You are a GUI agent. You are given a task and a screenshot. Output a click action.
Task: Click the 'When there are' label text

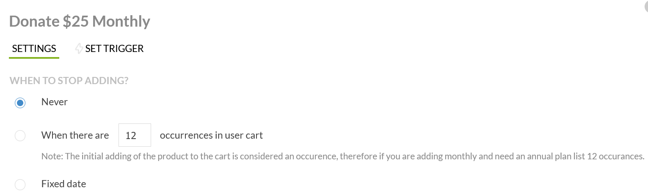coord(75,135)
